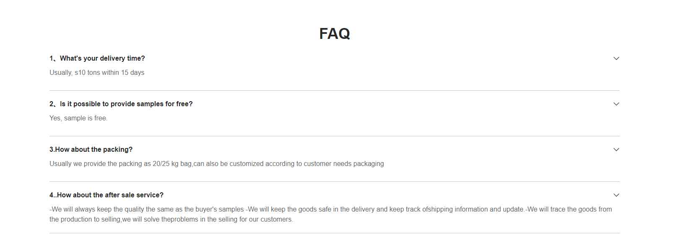Click the 20/25 kg bag packing answer
The width and height of the screenshot is (683, 245).
point(217,164)
